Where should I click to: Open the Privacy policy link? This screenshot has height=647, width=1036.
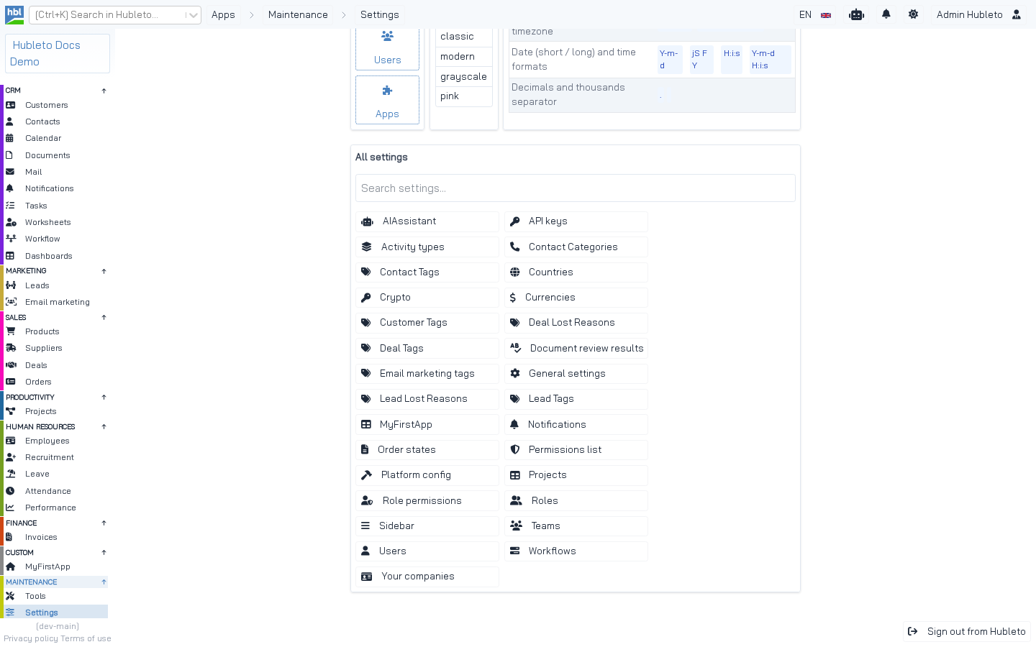31,638
